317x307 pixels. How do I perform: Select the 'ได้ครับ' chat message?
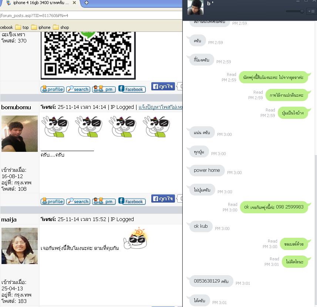(x=199, y=300)
